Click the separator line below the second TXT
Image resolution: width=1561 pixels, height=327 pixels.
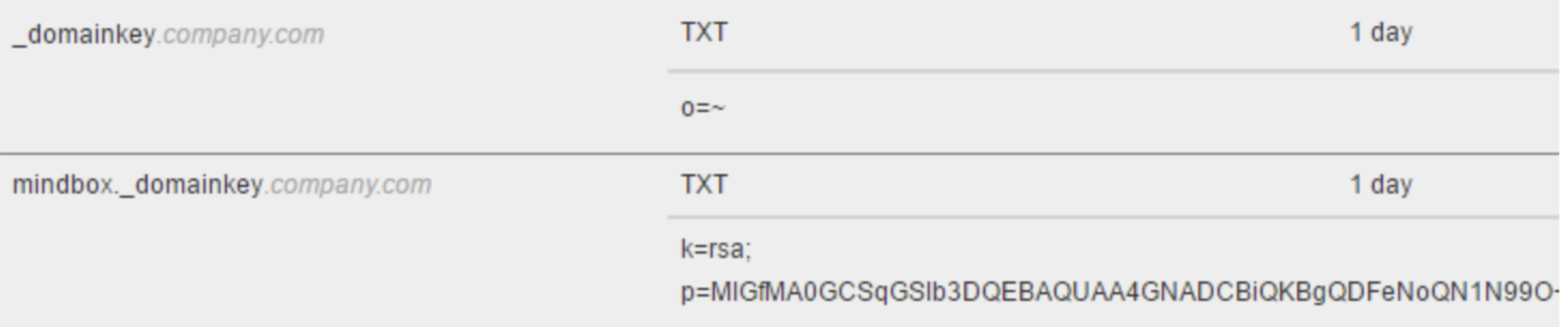[x=1114, y=216]
